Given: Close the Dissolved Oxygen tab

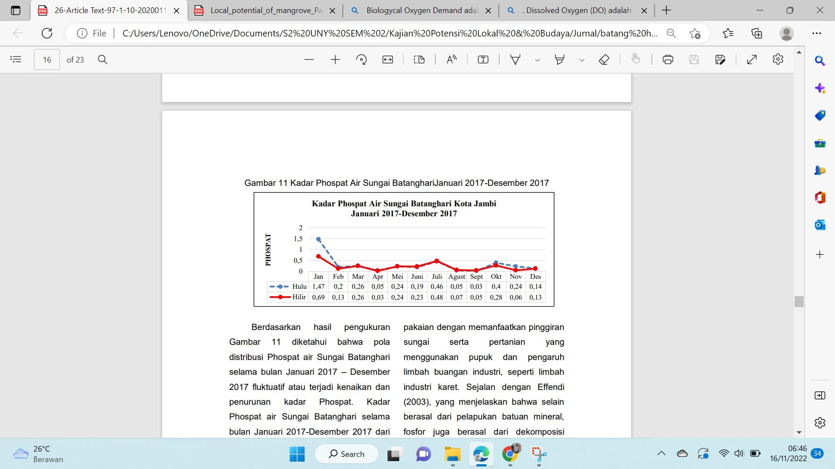Looking at the screenshot, I should pos(645,11).
